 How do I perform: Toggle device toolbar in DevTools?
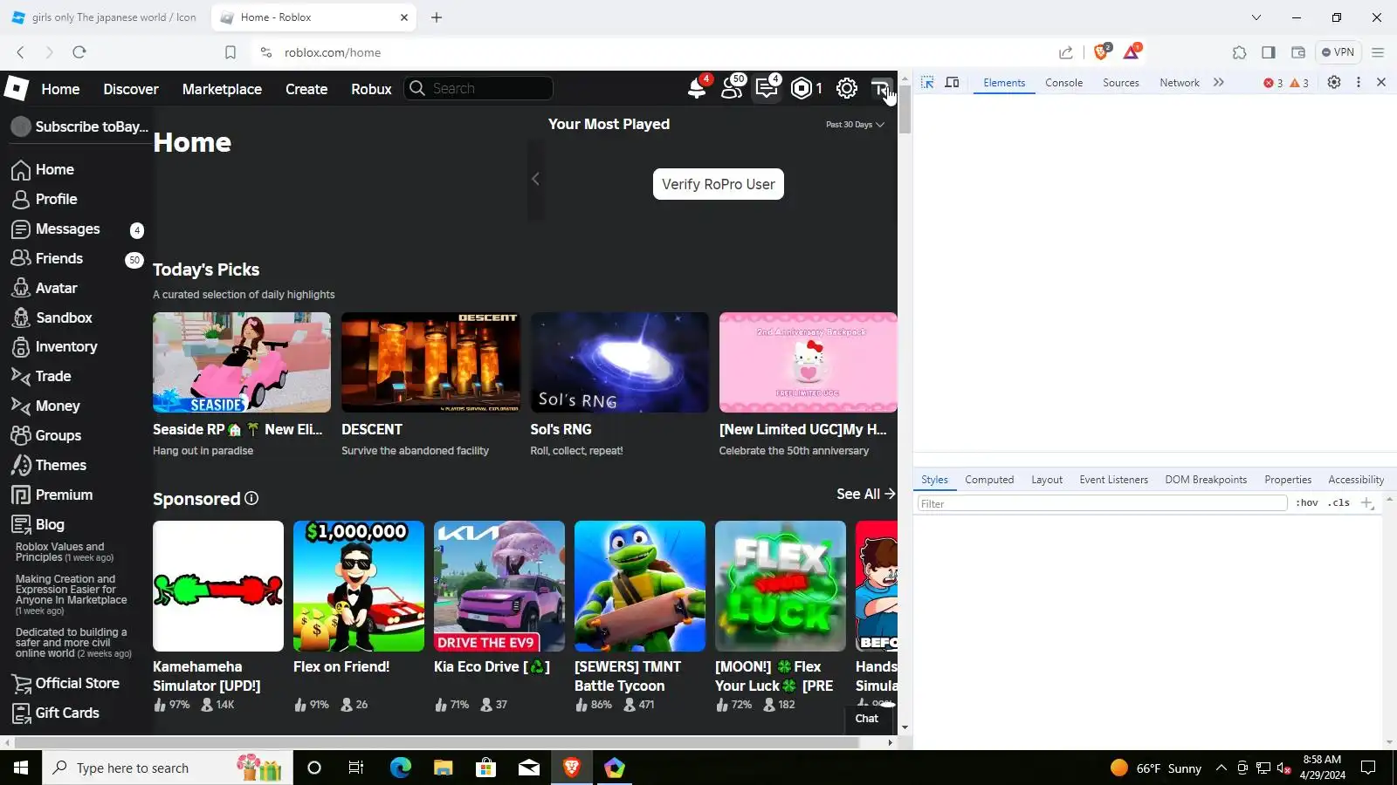(x=953, y=82)
